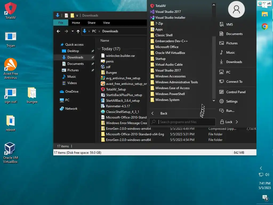273x205 pixels.
Task: Open Oracle VM VirtualBox desktop shortcut
Action: 10,153
